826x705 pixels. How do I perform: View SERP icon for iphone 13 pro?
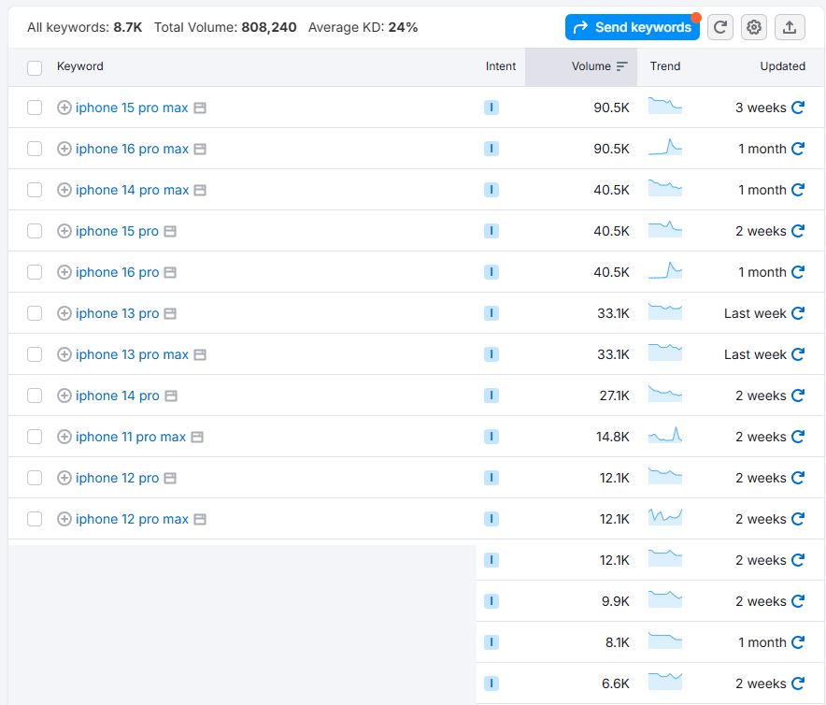tap(170, 314)
